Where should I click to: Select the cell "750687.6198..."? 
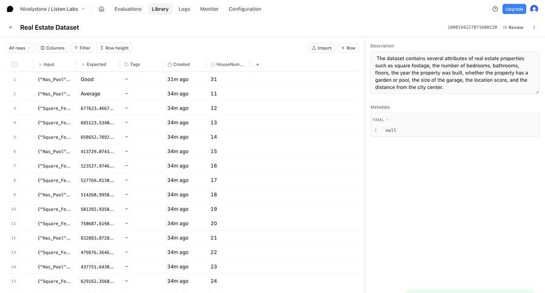pyautogui.click(x=97, y=223)
